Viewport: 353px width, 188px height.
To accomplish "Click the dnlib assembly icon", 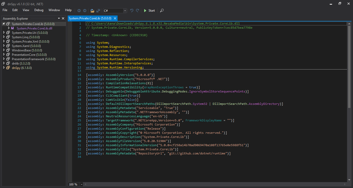I will 8,64.
